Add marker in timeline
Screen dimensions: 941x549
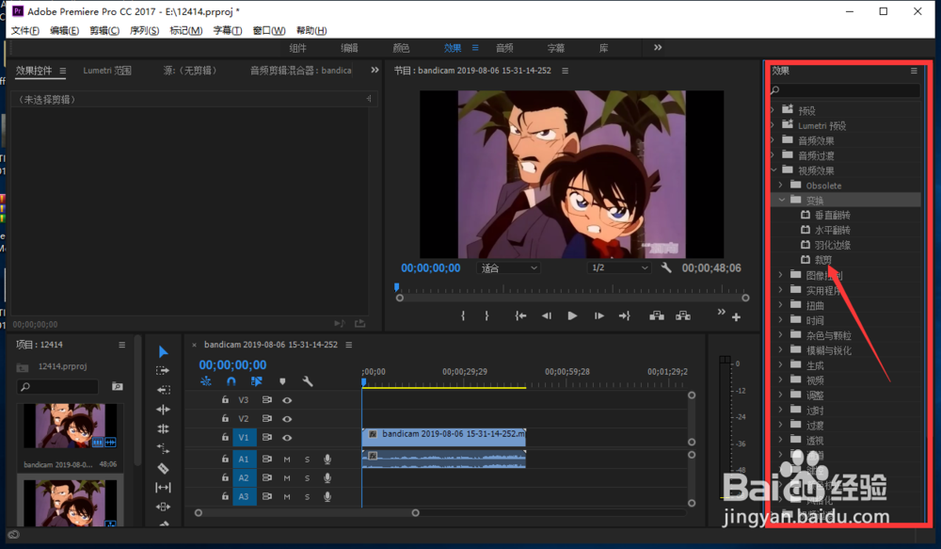(x=282, y=381)
